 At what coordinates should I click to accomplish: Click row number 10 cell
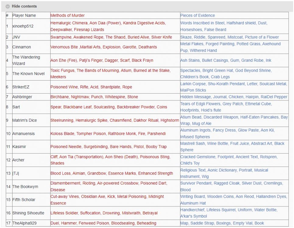pyautogui.click(x=9, y=133)
